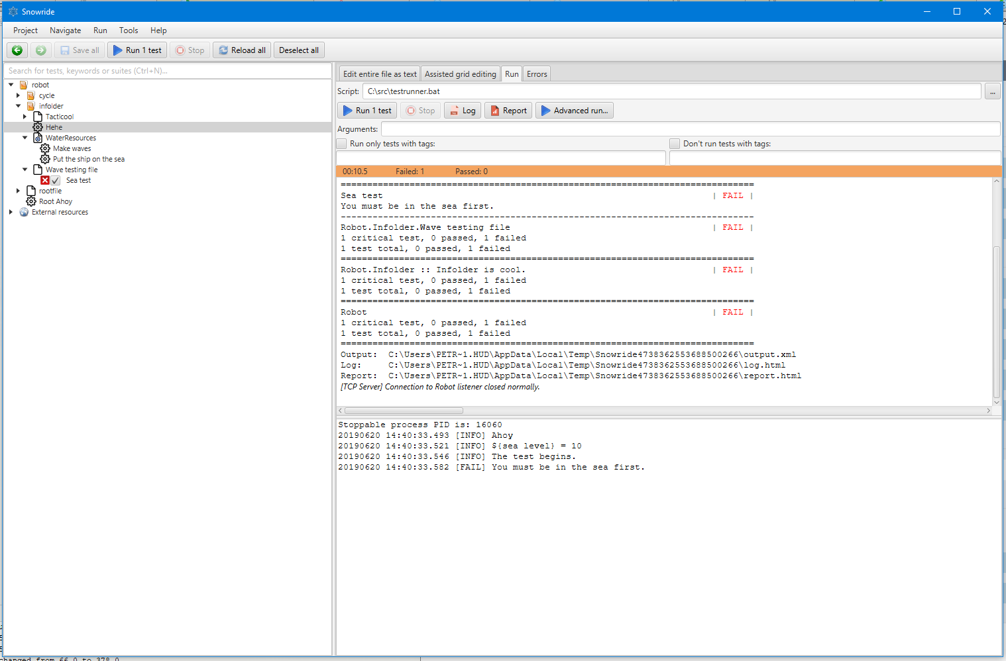
Task: Open the Run menu in menu bar
Action: [x=100, y=30]
